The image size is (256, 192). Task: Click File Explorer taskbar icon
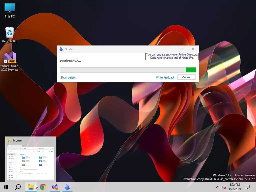pyautogui.click(x=30, y=187)
